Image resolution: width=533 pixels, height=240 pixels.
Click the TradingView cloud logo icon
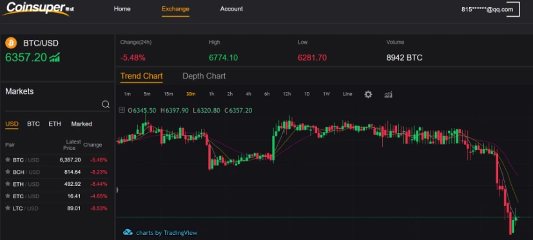tap(128, 232)
